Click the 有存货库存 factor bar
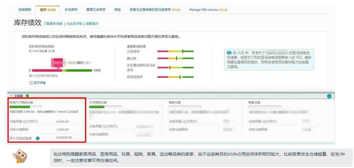The width and height of the screenshot is (354, 168). 175,77
